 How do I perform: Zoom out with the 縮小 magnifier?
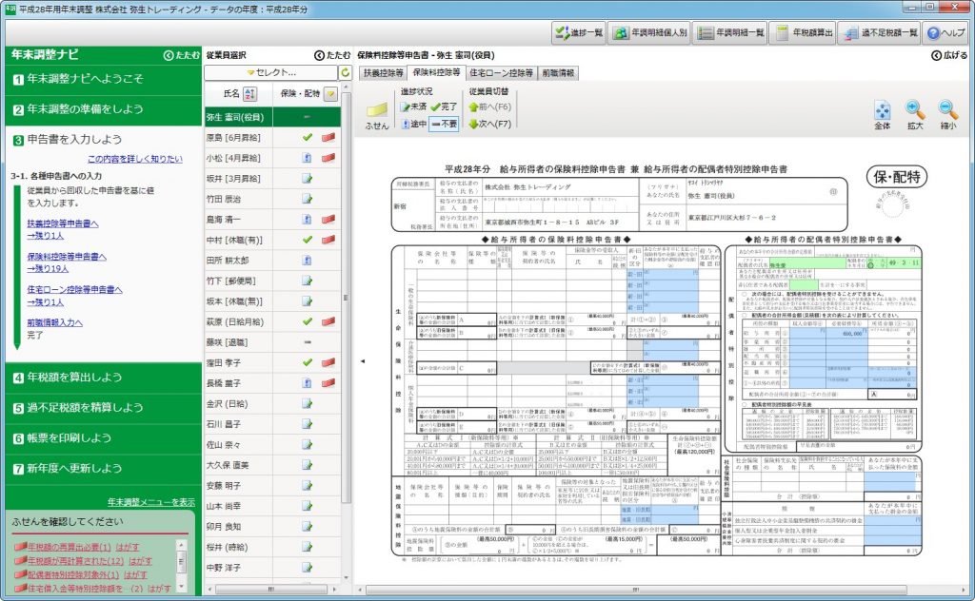pyautogui.click(x=947, y=115)
